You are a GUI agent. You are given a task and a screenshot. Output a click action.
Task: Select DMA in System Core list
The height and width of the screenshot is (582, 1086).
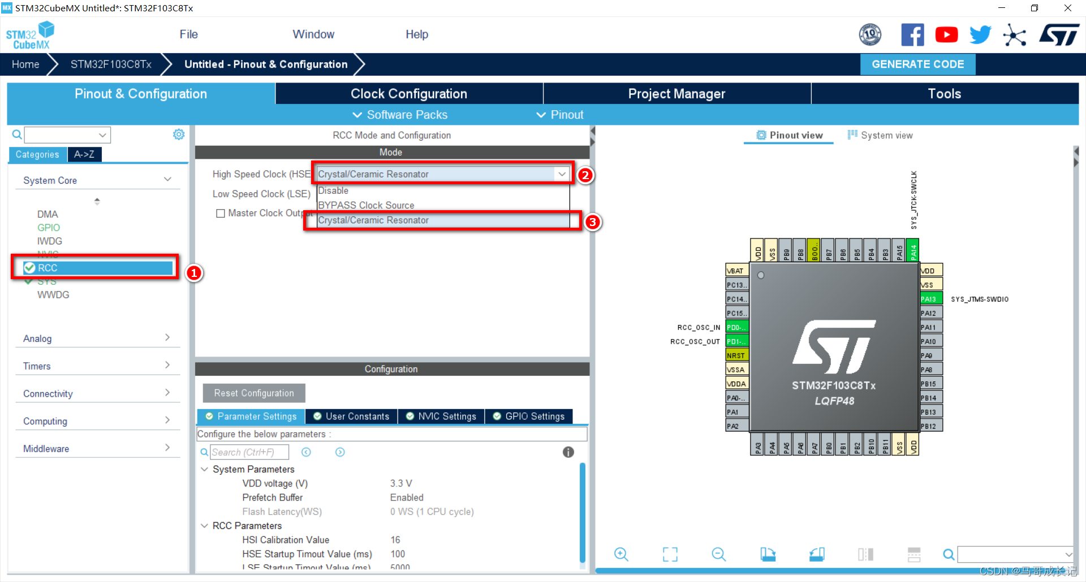pos(48,214)
